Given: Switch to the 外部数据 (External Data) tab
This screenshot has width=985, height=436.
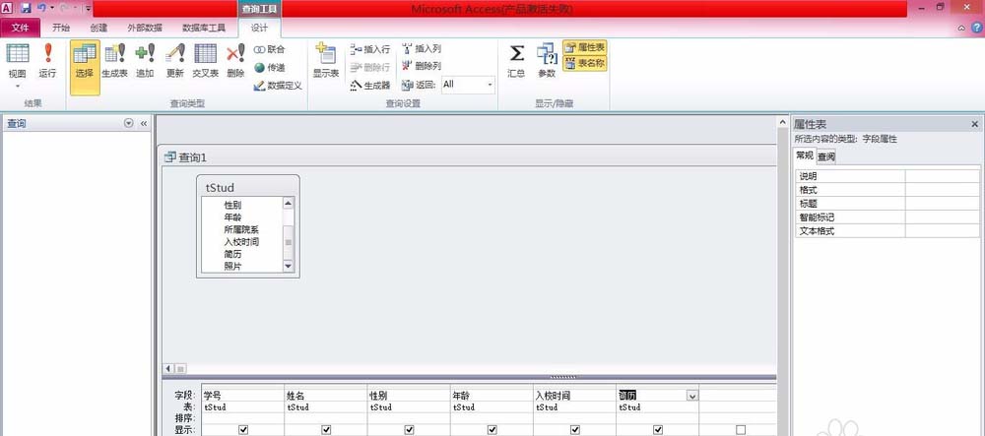Looking at the screenshot, I should 145,28.
